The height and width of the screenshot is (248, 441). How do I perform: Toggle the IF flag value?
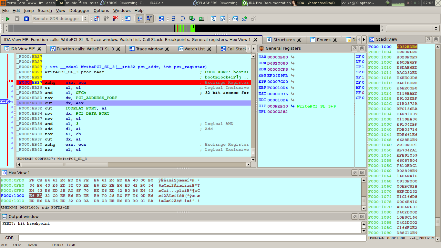(x=363, y=67)
